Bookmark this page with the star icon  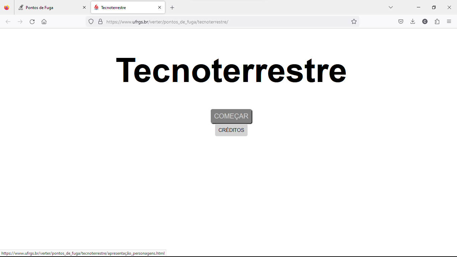pos(354,22)
